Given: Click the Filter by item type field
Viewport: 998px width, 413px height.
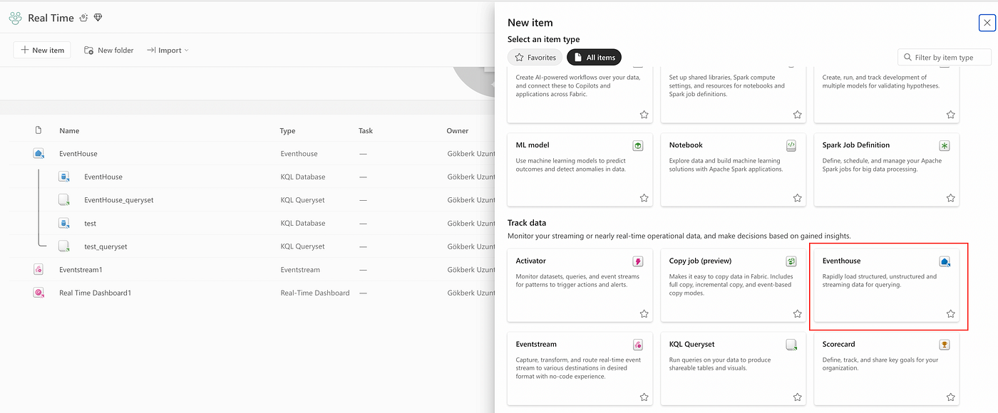Looking at the screenshot, I should (945, 57).
